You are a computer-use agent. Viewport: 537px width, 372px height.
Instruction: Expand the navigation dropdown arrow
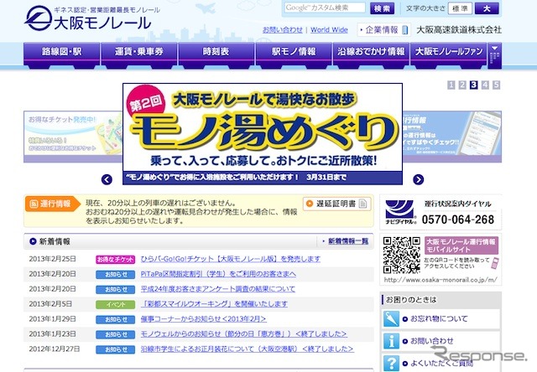(x=494, y=54)
